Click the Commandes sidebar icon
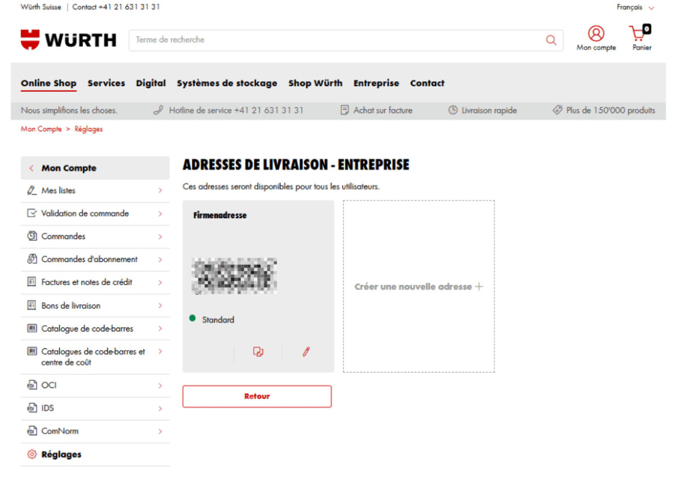This screenshot has height=483, width=677. click(x=32, y=236)
